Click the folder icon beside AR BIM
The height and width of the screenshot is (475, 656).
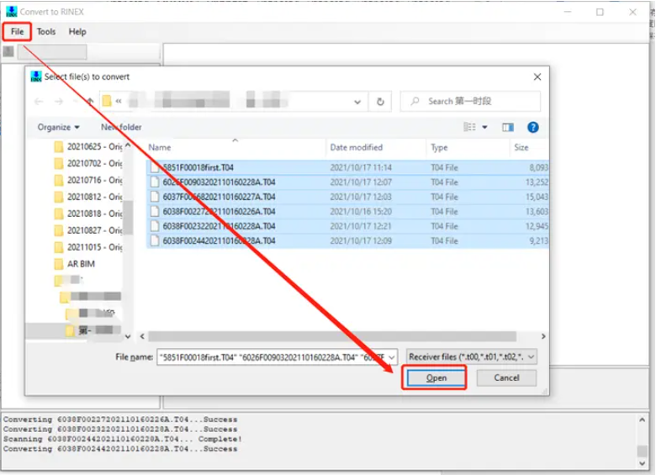point(59,264)
